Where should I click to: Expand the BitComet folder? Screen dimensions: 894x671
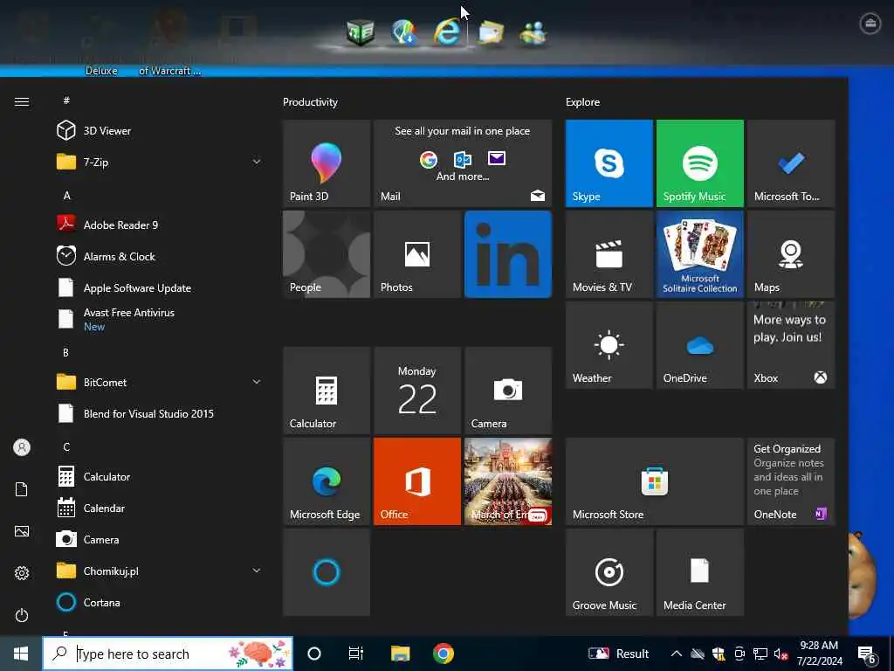coord(257,382)
